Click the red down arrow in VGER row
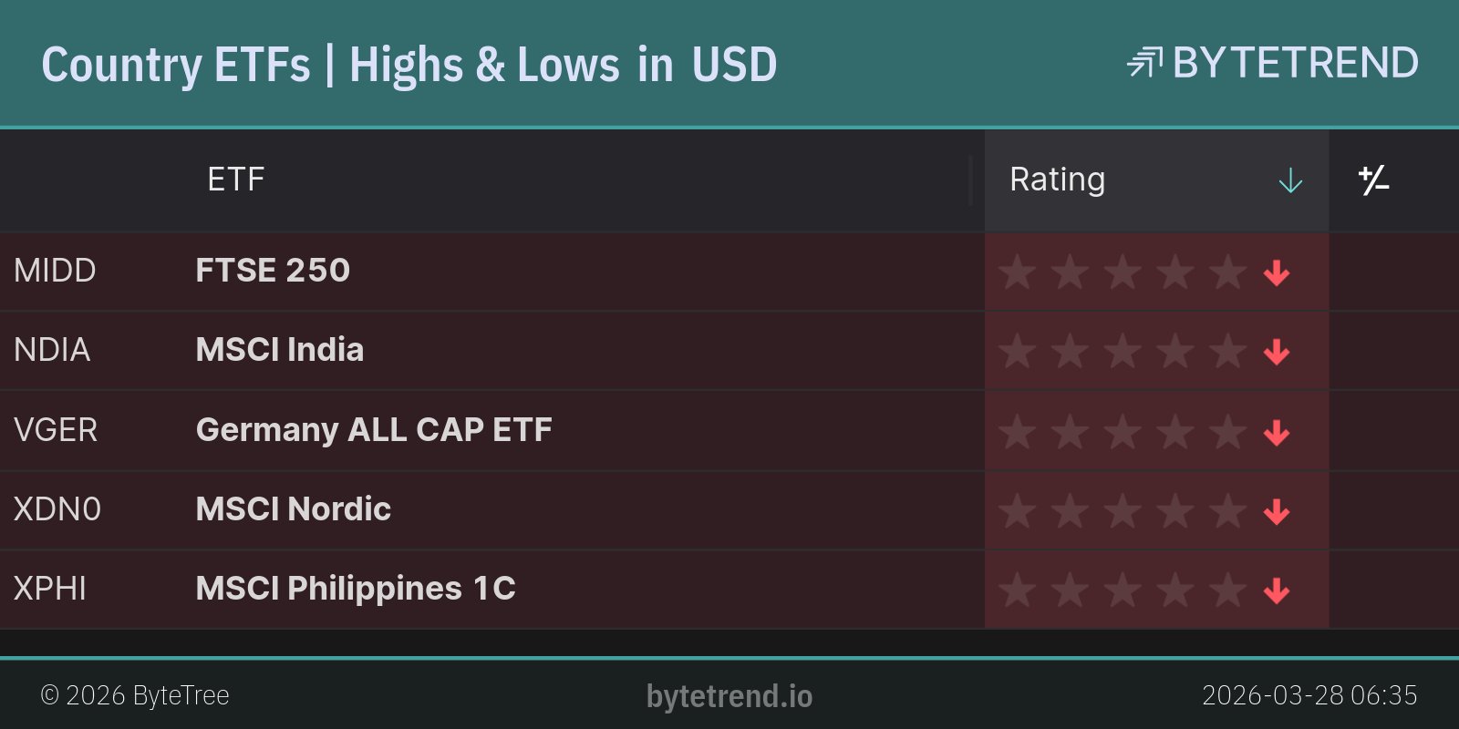1459x729 pixels. tap(1277, 432)
